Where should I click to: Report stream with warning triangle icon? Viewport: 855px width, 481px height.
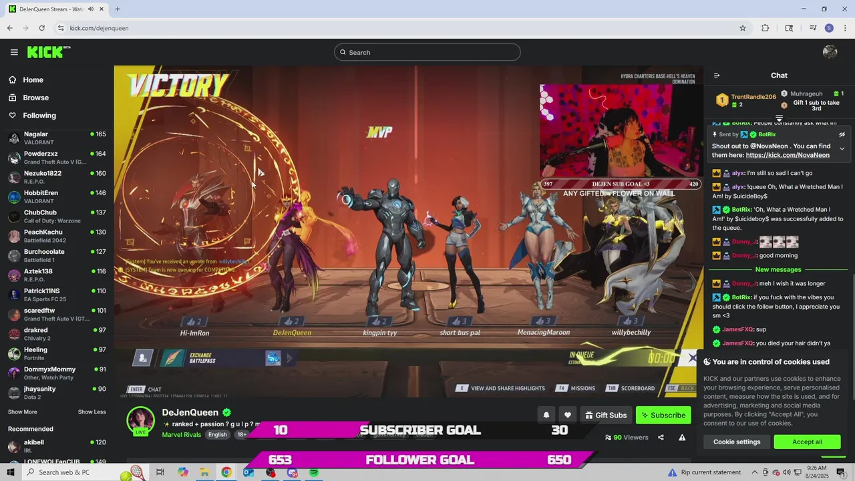point(682,438)
